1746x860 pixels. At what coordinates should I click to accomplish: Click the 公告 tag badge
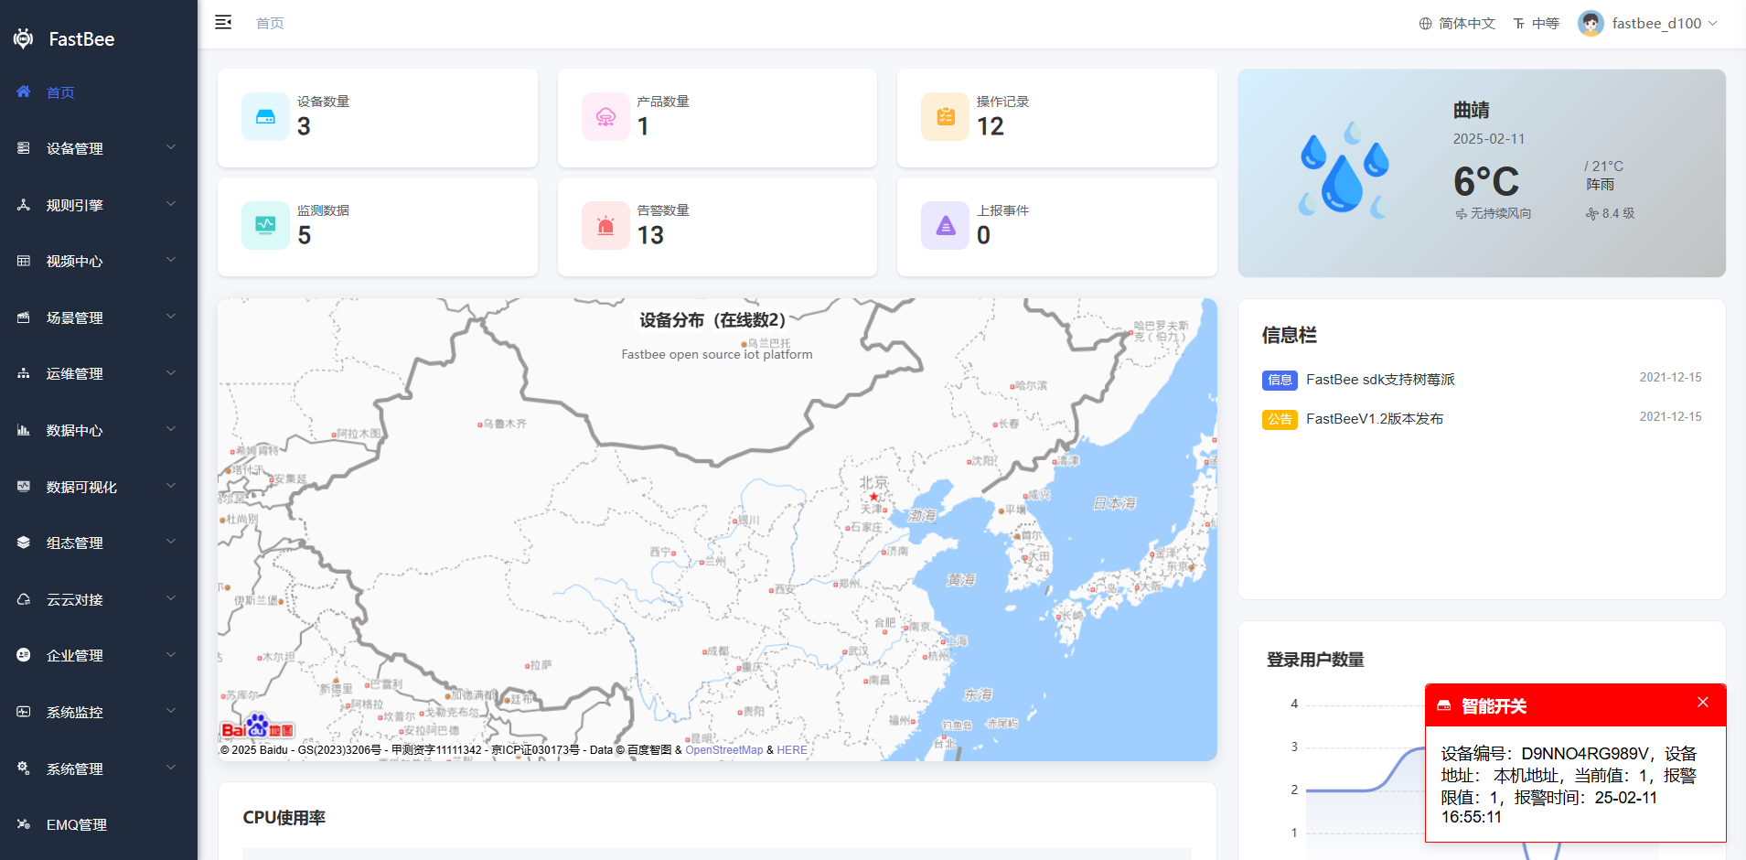(1280, 420)
